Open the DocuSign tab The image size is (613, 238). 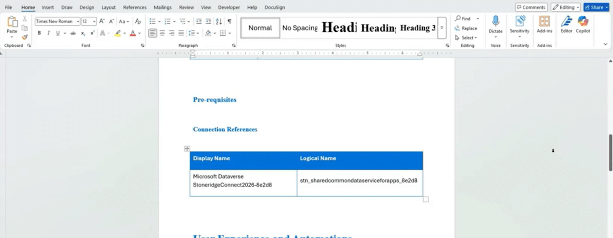(275, 7)
